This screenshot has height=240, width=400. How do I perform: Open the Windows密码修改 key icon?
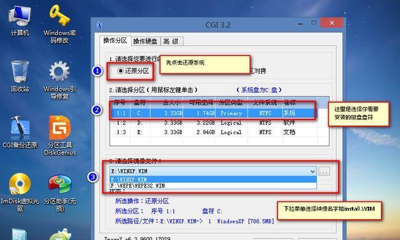pos(60,24)
